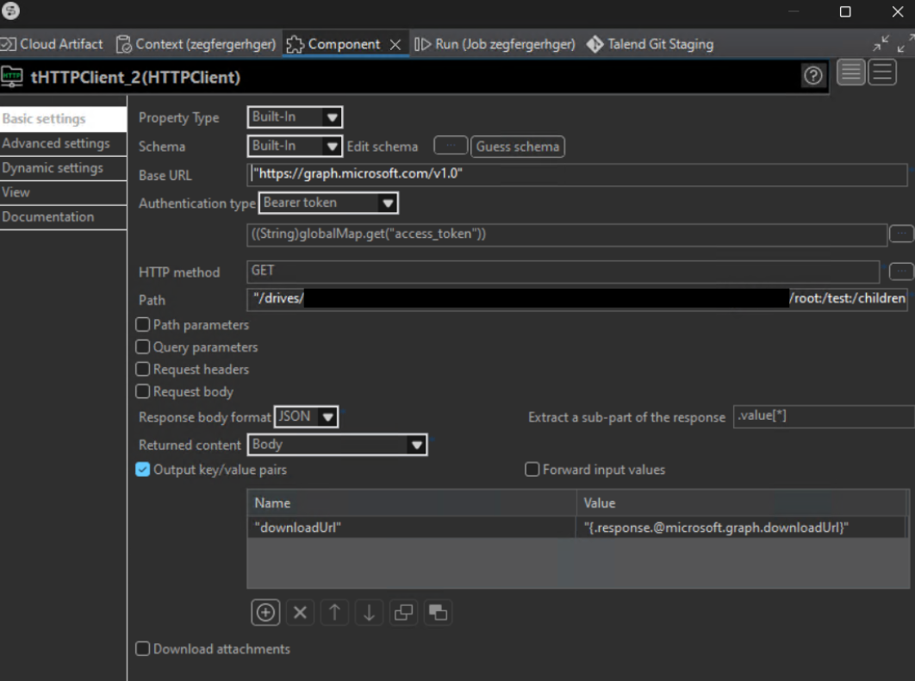The image size is (915, 681).
Task: Open the help question mark icon
Action: point(812,76)
